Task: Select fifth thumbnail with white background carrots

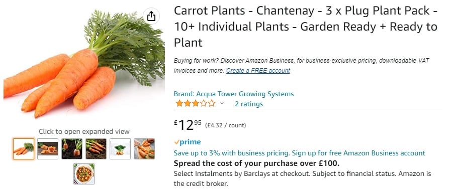Action: click(x=120, y=149)
